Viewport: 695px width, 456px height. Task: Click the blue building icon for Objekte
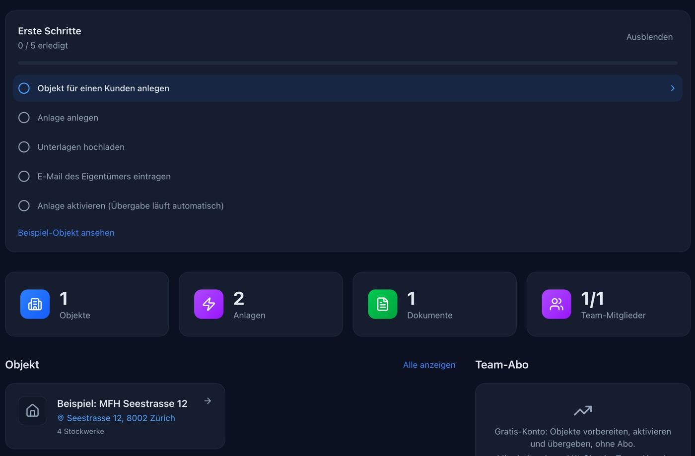(x=35, y=304)
